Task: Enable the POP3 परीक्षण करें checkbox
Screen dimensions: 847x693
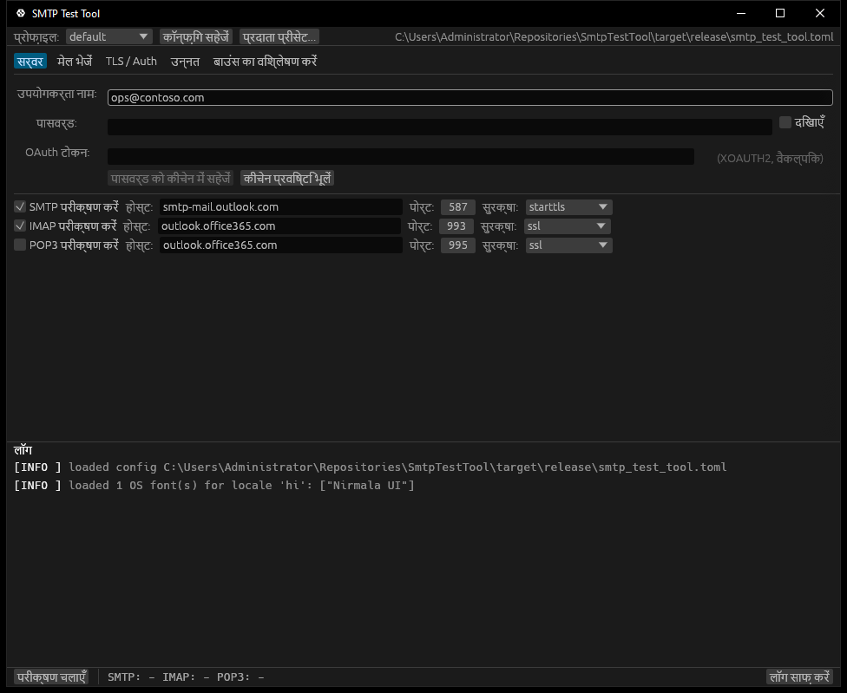Action: (20, 245)
